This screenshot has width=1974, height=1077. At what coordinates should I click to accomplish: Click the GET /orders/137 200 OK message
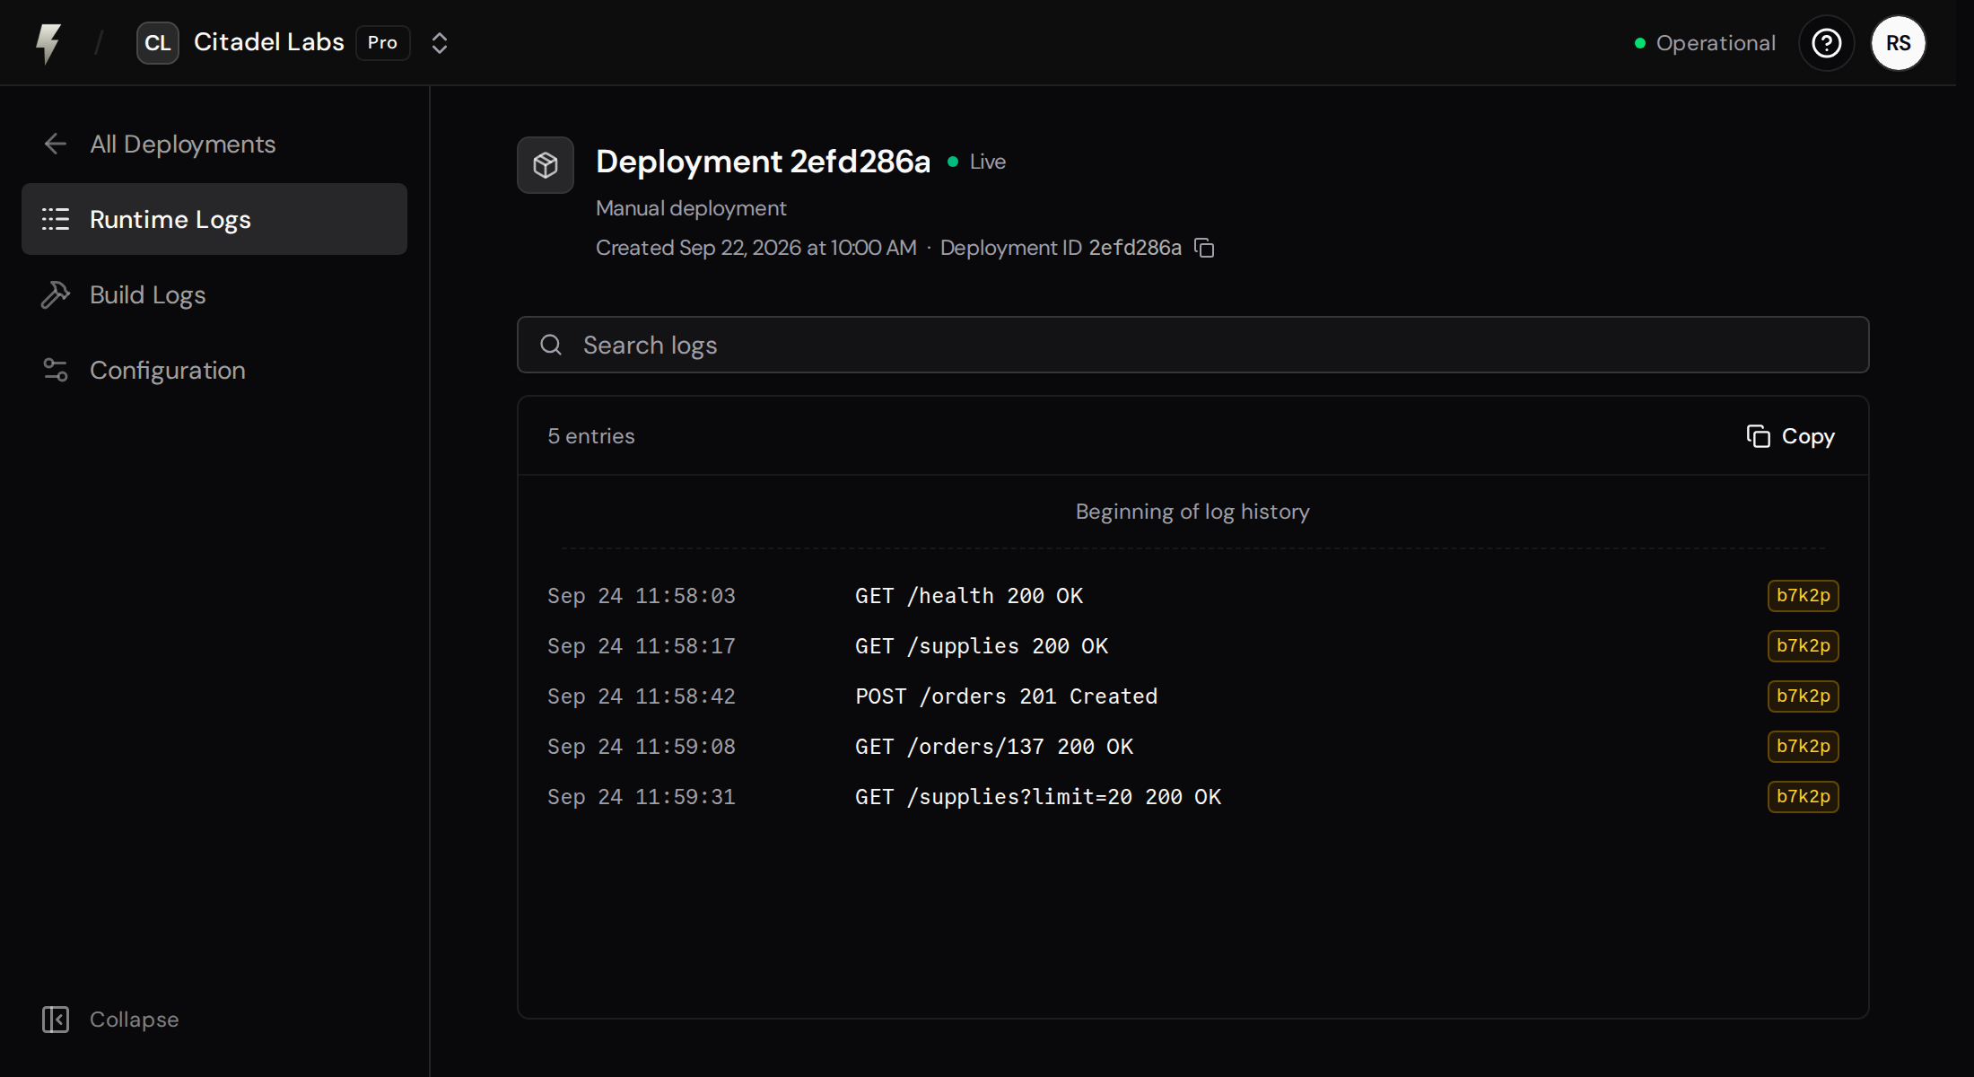(994, 747)
